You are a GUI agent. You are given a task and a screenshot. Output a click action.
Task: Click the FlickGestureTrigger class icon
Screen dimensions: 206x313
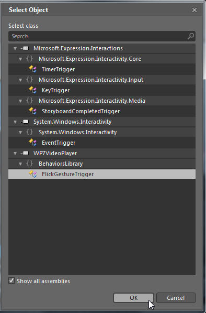(33, 174)
